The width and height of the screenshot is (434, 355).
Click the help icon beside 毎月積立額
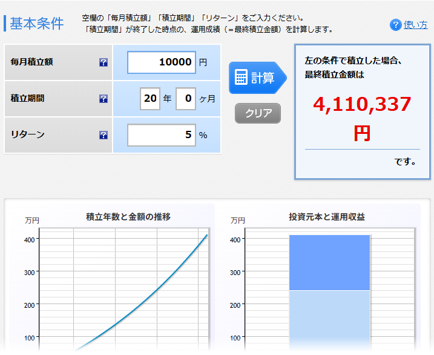pos(103,62)
